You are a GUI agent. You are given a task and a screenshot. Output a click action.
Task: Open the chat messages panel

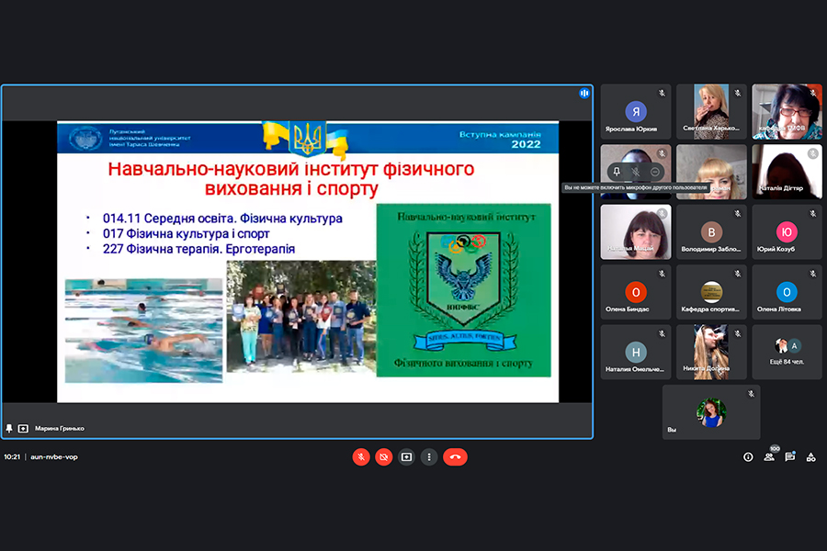pos(790,456)
